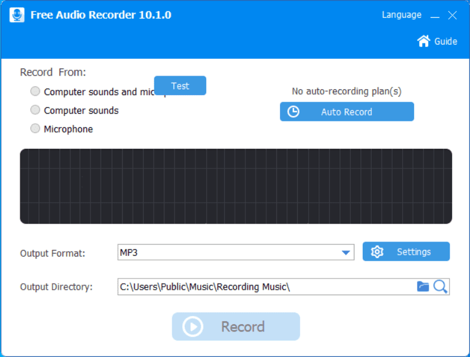Click the audio level meter display

click(235, 186)
